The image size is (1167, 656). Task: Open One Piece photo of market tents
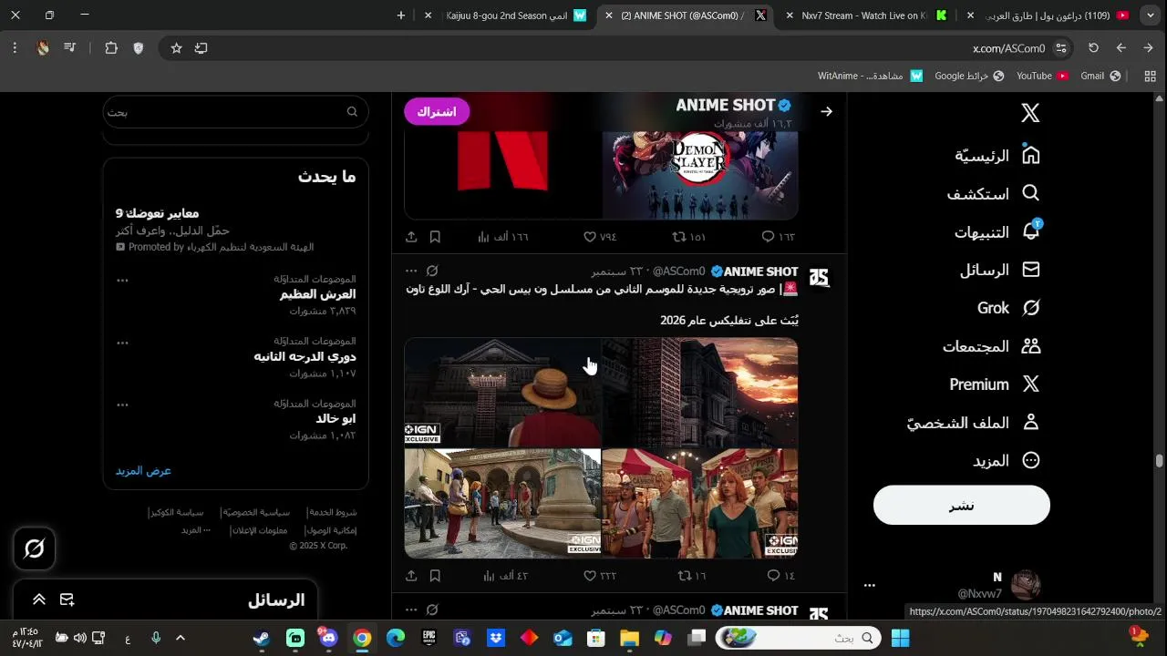700,503
